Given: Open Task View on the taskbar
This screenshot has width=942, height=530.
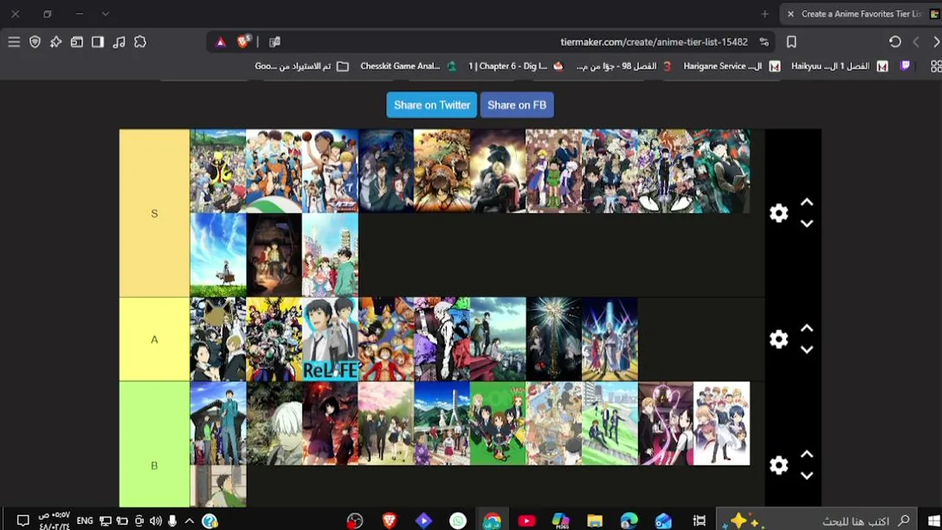Looking at the screenshot, I should click(699, 521).
